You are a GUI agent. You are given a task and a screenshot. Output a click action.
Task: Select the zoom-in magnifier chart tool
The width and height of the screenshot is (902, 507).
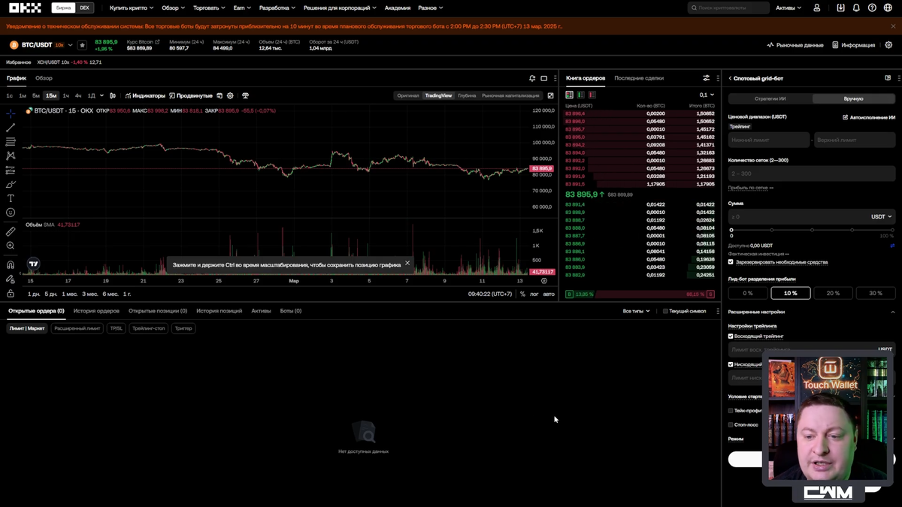point(11,246)
